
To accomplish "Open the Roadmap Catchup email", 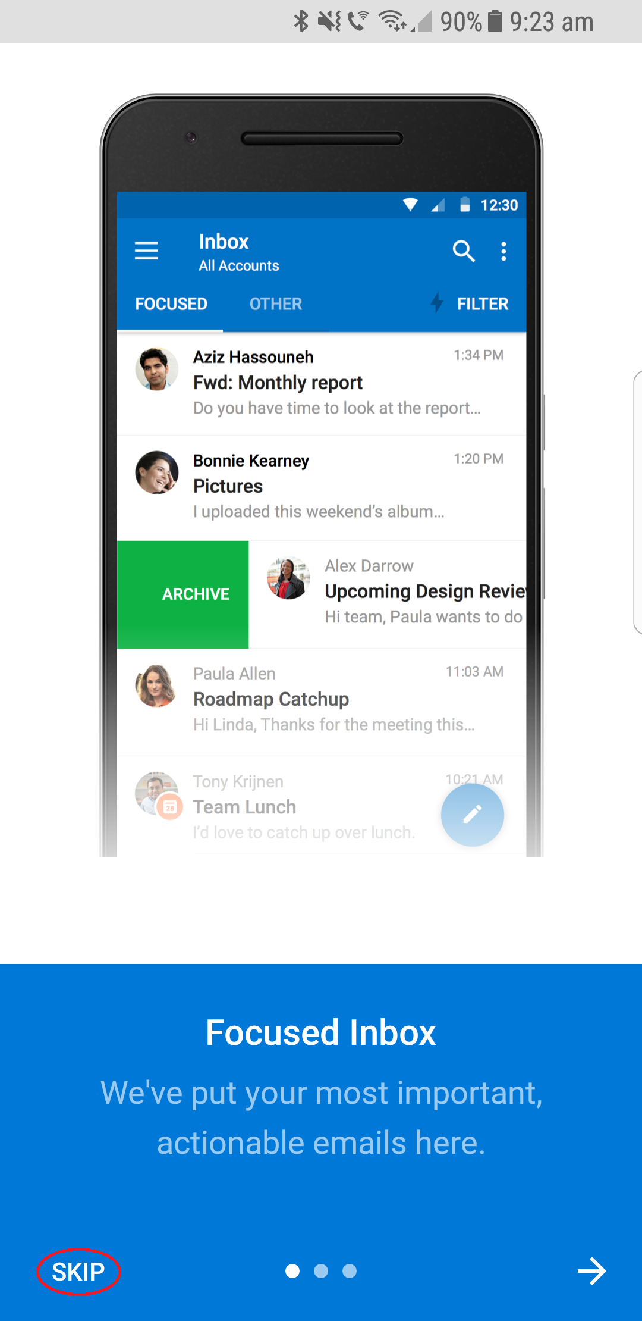I will coord(321,700).
